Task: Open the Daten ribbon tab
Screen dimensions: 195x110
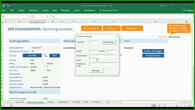Action: (x=55, y=10)
